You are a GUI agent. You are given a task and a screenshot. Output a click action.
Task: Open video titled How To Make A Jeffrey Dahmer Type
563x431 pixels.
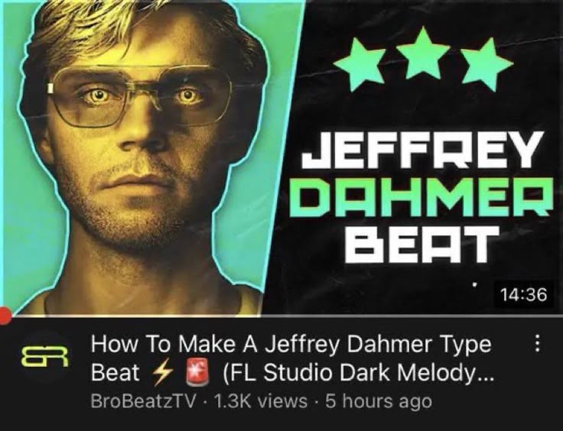click(291, 345)
